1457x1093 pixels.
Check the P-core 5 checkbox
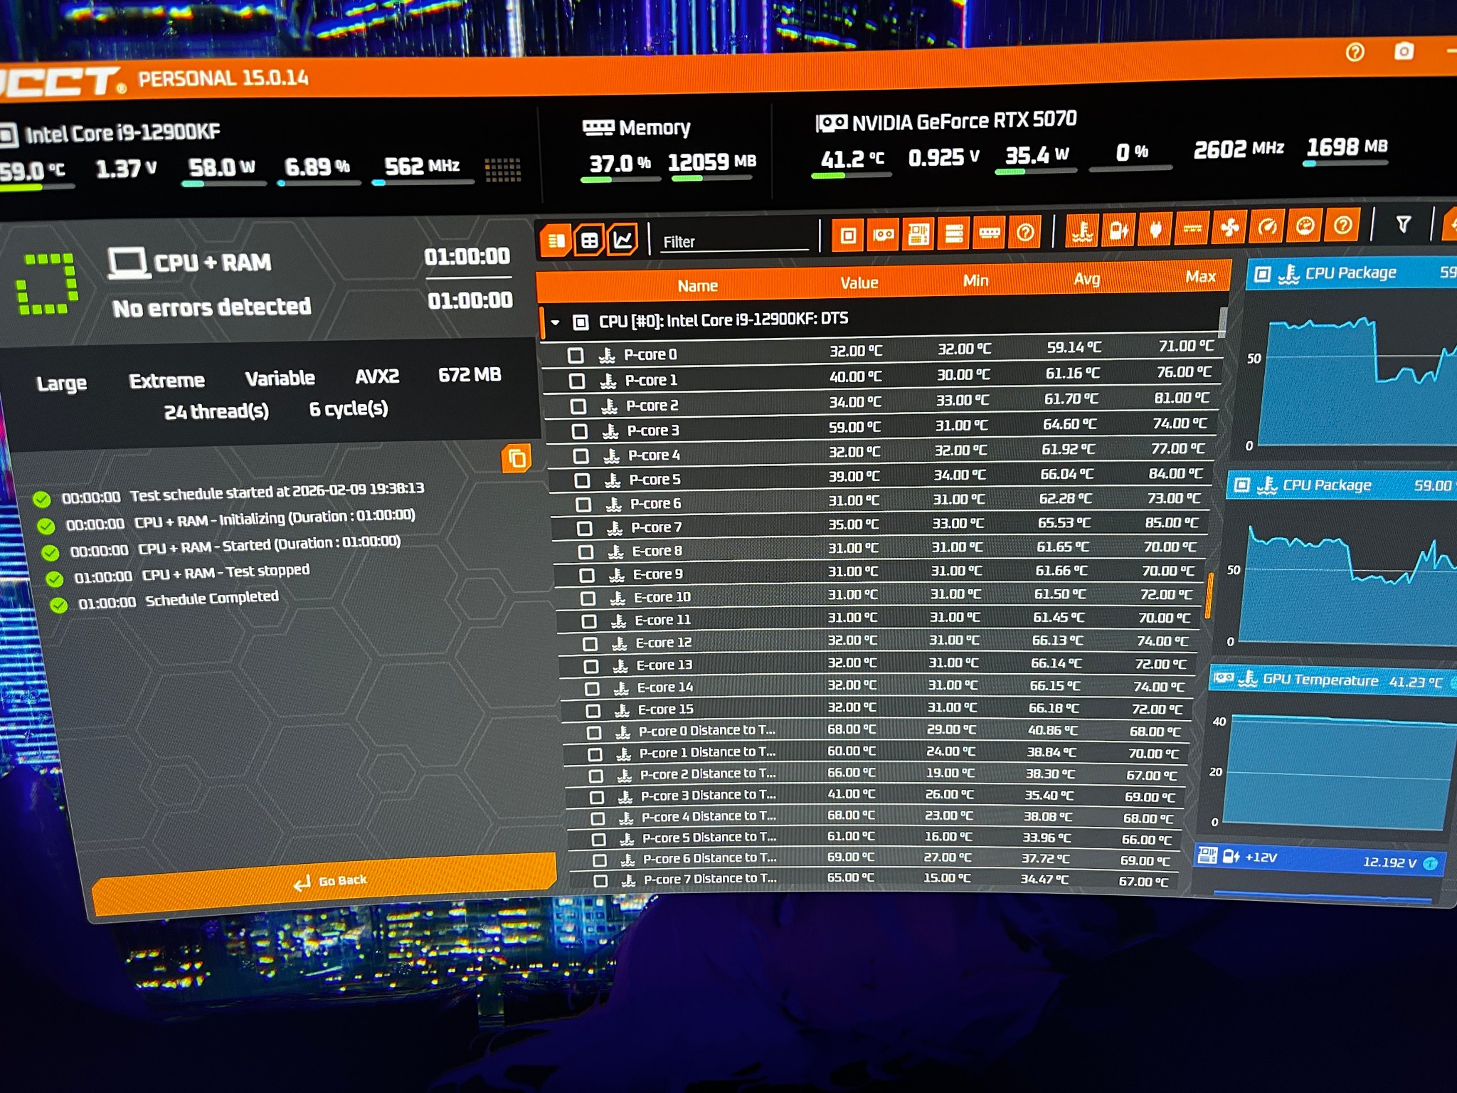coord(582,480)
